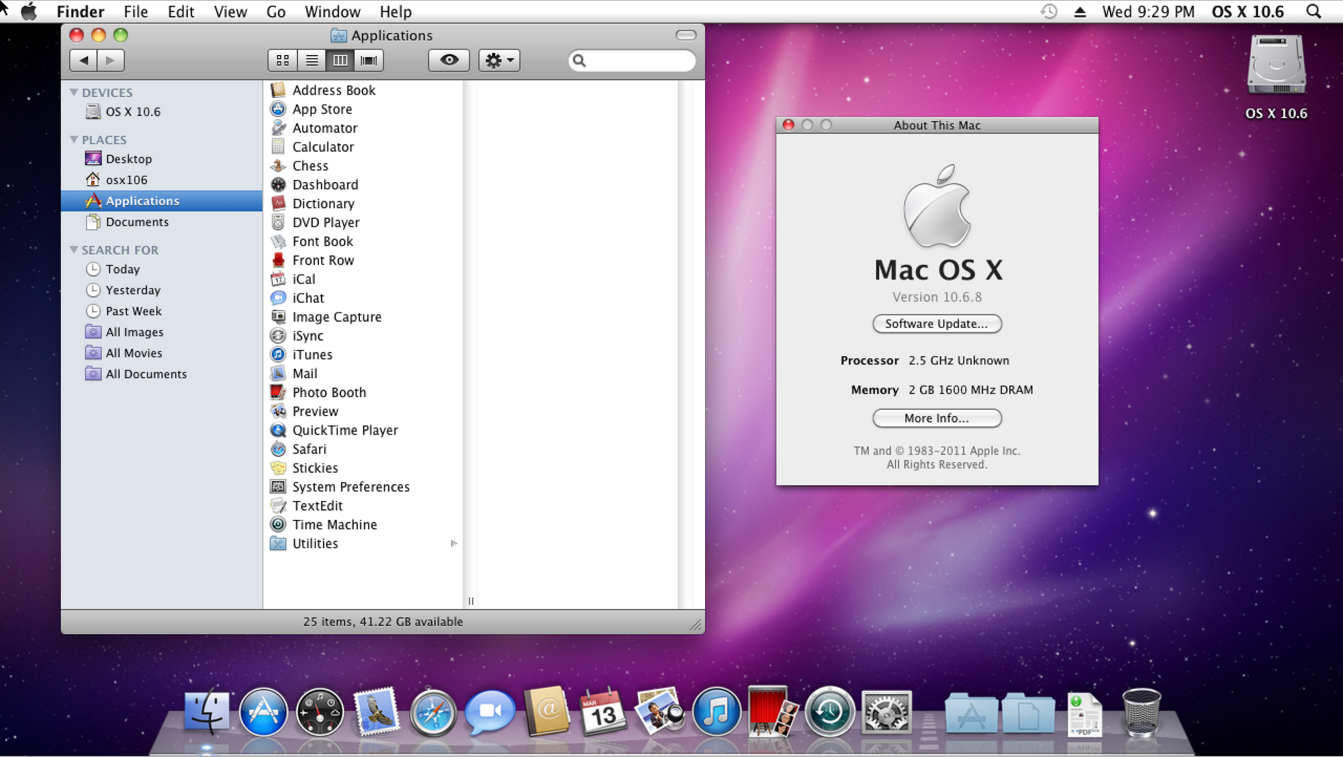
Task: Open the App Store application
Action: tap(323, 108)
